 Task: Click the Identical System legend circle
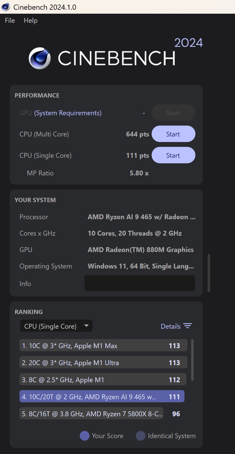click(140, 436)
